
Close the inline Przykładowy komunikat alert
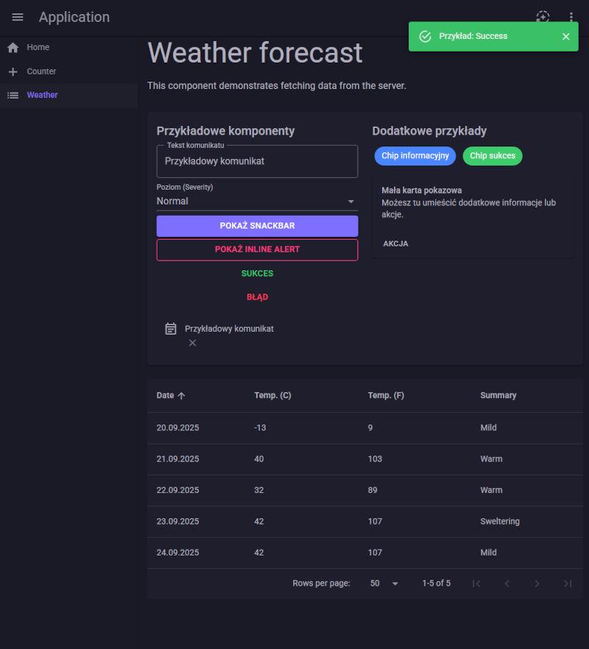192,343
